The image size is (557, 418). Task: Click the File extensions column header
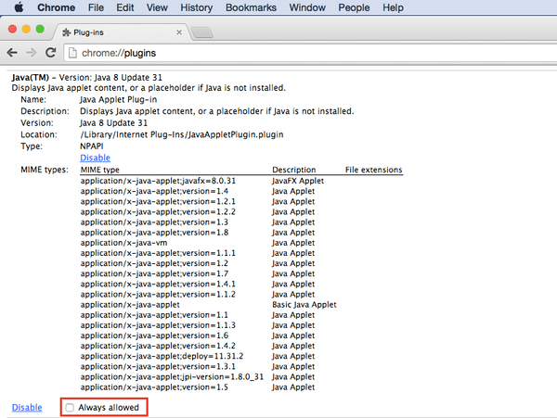[374, 170]
